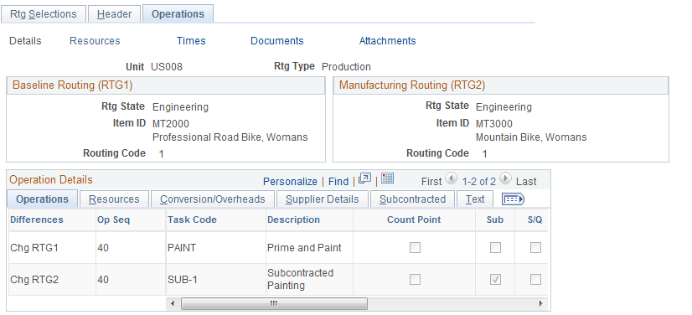This screenshot has width=692, height=315.
Task: Click the MT3000 item ID value
Action: [x=494, y=123]
